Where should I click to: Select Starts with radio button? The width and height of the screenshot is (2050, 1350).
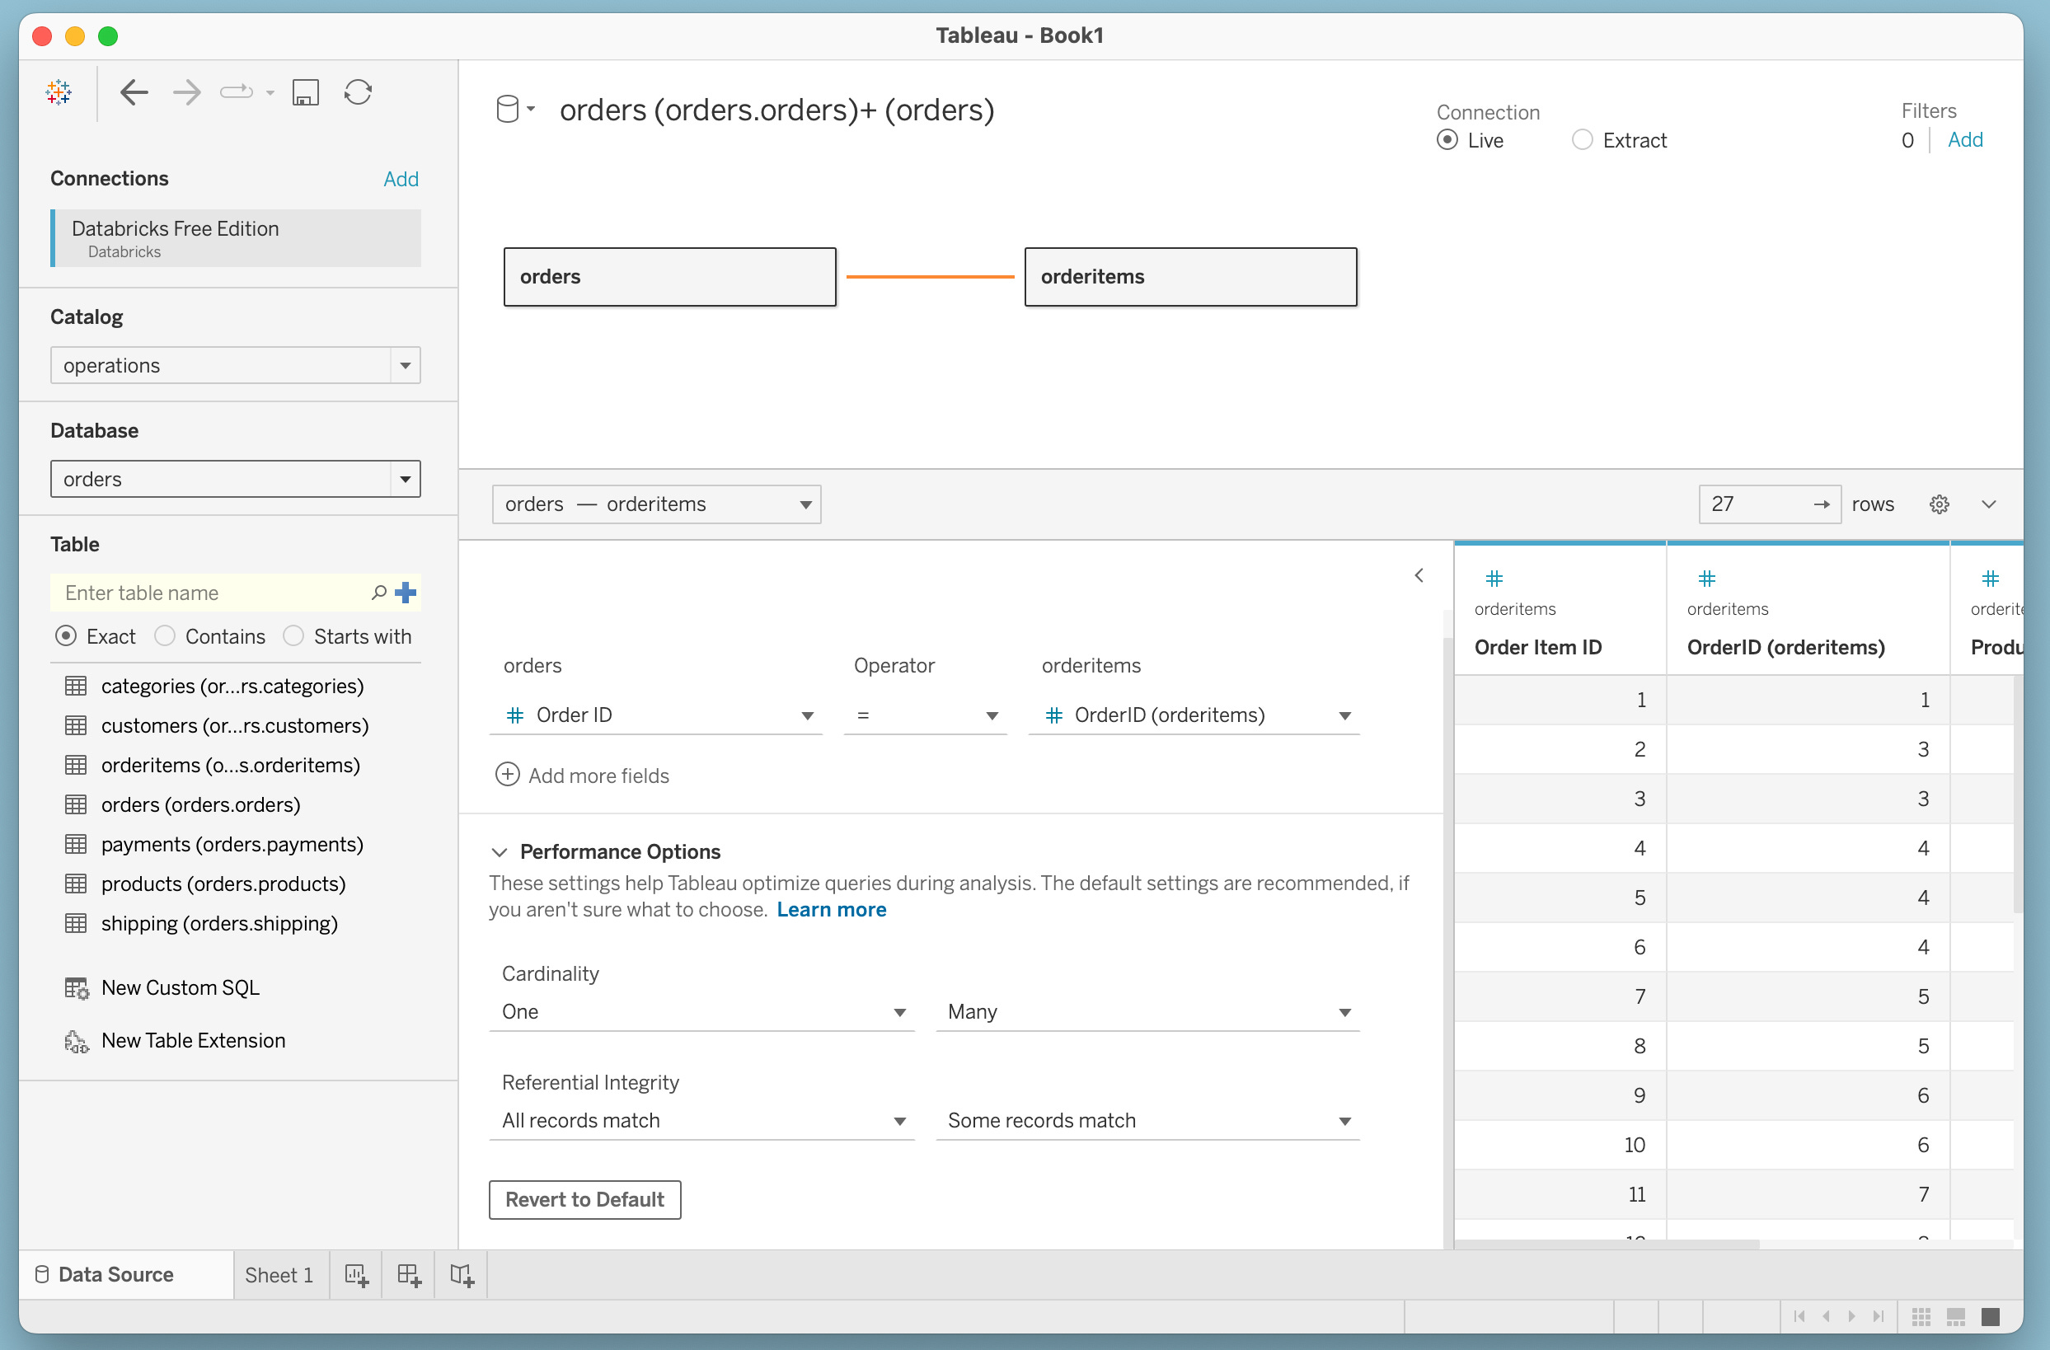point(293,636)
